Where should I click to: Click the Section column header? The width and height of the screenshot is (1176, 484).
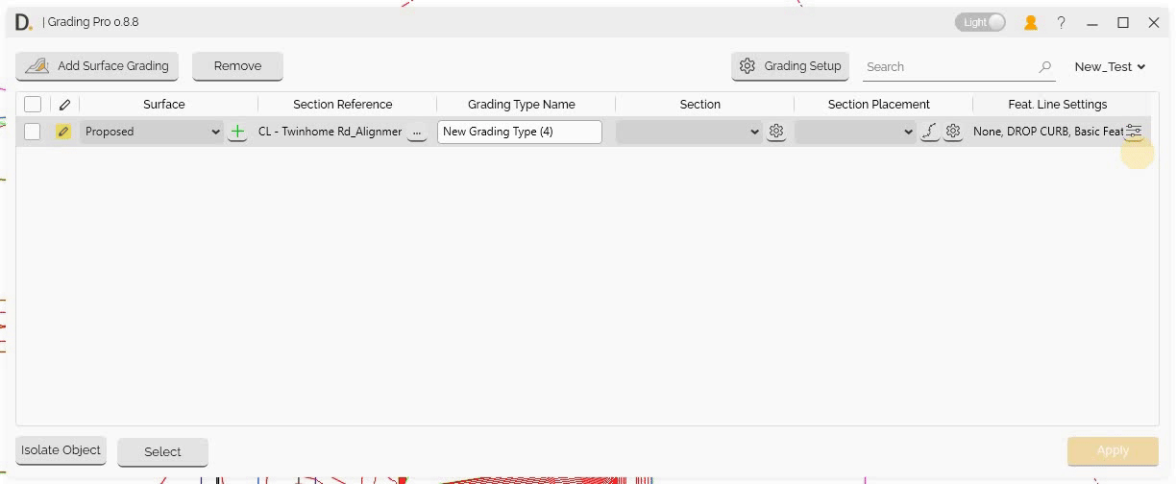point(700,104)
